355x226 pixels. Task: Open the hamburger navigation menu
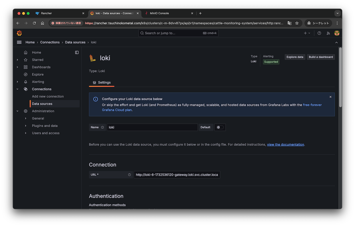click(19, 42)
